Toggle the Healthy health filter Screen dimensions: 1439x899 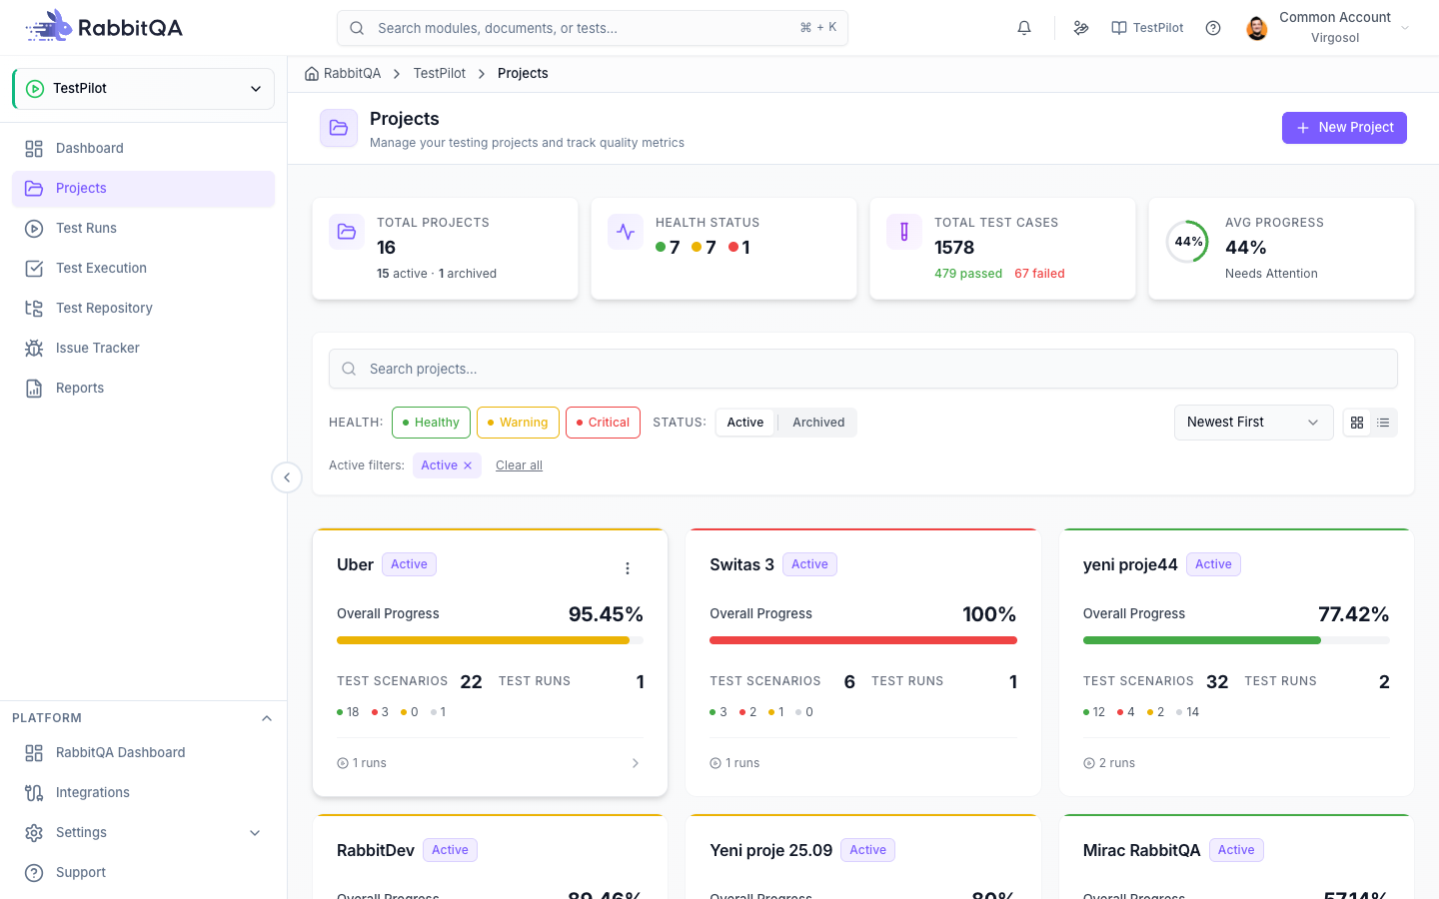(x=431, y=423)
